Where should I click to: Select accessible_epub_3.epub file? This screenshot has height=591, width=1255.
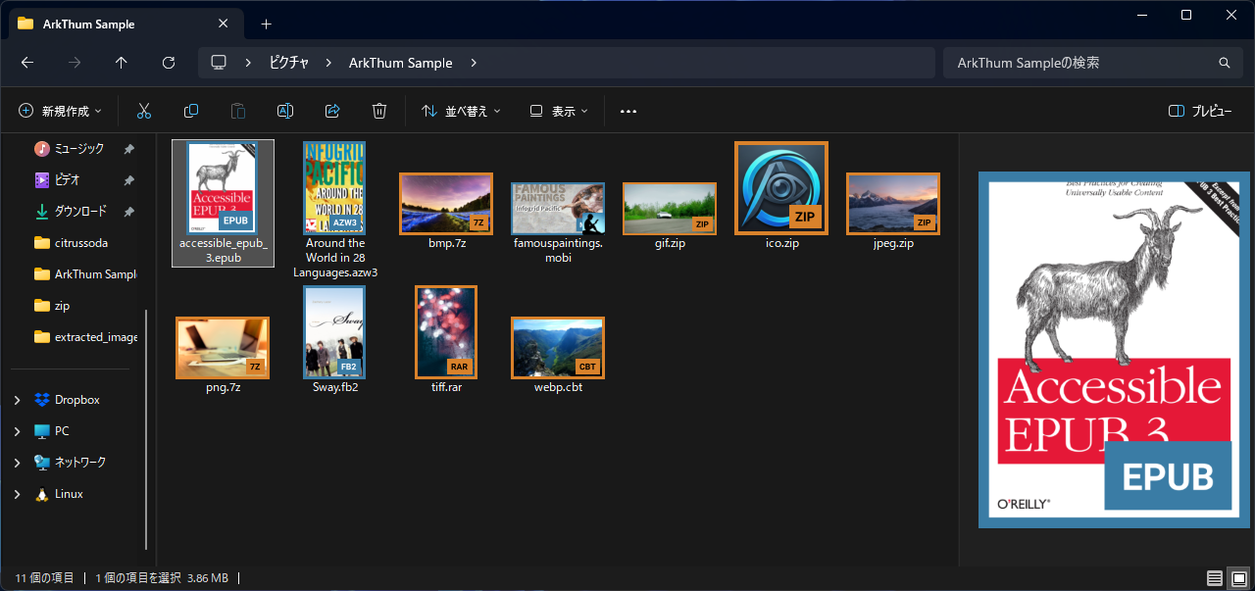(223, 203)
